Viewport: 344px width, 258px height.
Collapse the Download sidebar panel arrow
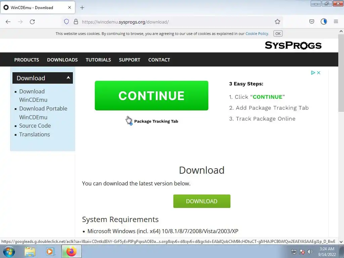(68, 78)
